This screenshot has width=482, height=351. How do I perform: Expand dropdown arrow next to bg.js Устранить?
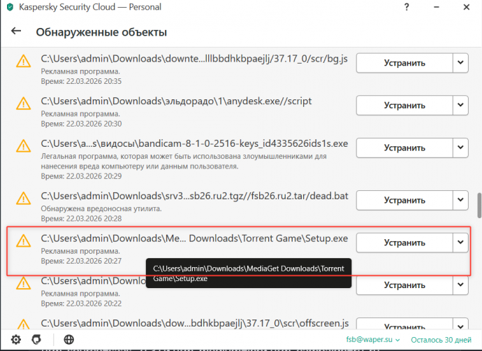460,62
